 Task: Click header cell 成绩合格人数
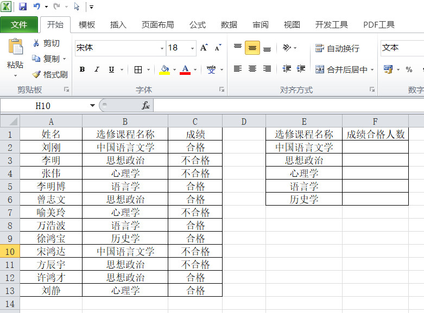coord(375,134)
